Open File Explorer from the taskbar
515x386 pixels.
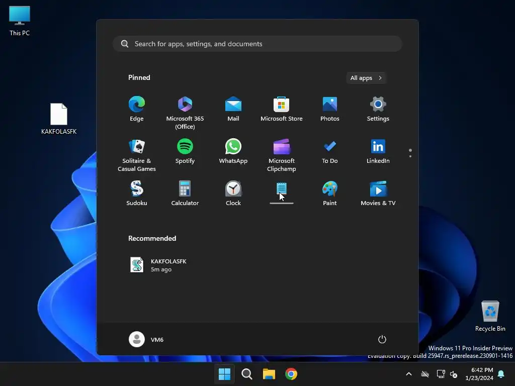tap(269, 374)
